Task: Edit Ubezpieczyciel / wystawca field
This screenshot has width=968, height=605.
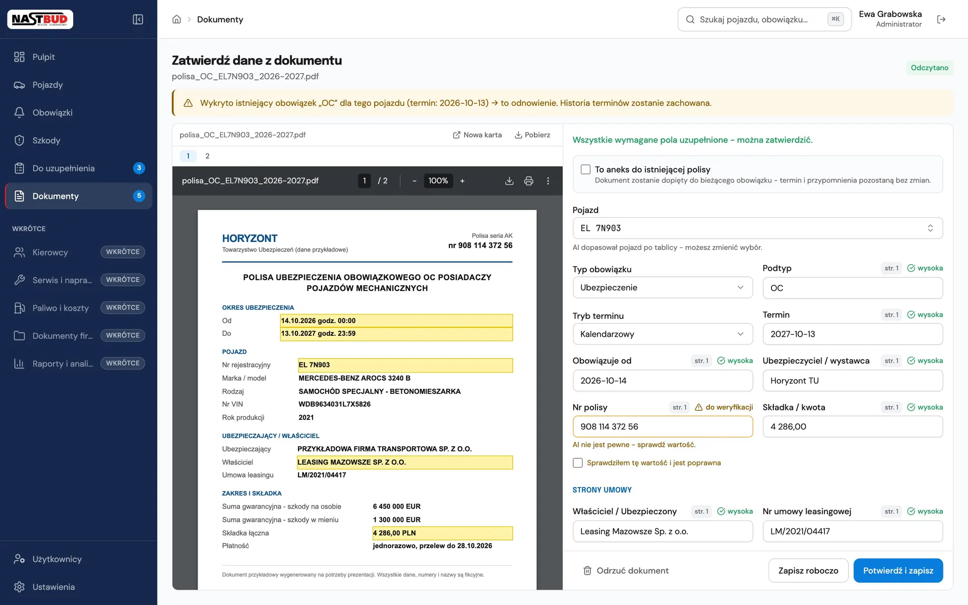Action: [x=853, y=381]
